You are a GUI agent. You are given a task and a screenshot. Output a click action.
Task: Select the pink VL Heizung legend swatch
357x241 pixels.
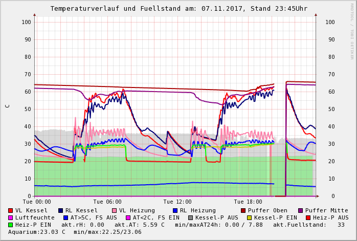[114, 210]
